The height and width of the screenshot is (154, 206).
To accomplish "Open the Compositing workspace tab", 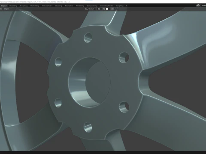I will coord(92,6).
